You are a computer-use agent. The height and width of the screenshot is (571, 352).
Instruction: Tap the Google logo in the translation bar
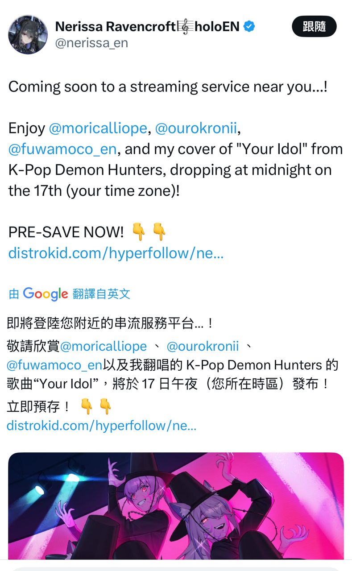tap(46, 294)
